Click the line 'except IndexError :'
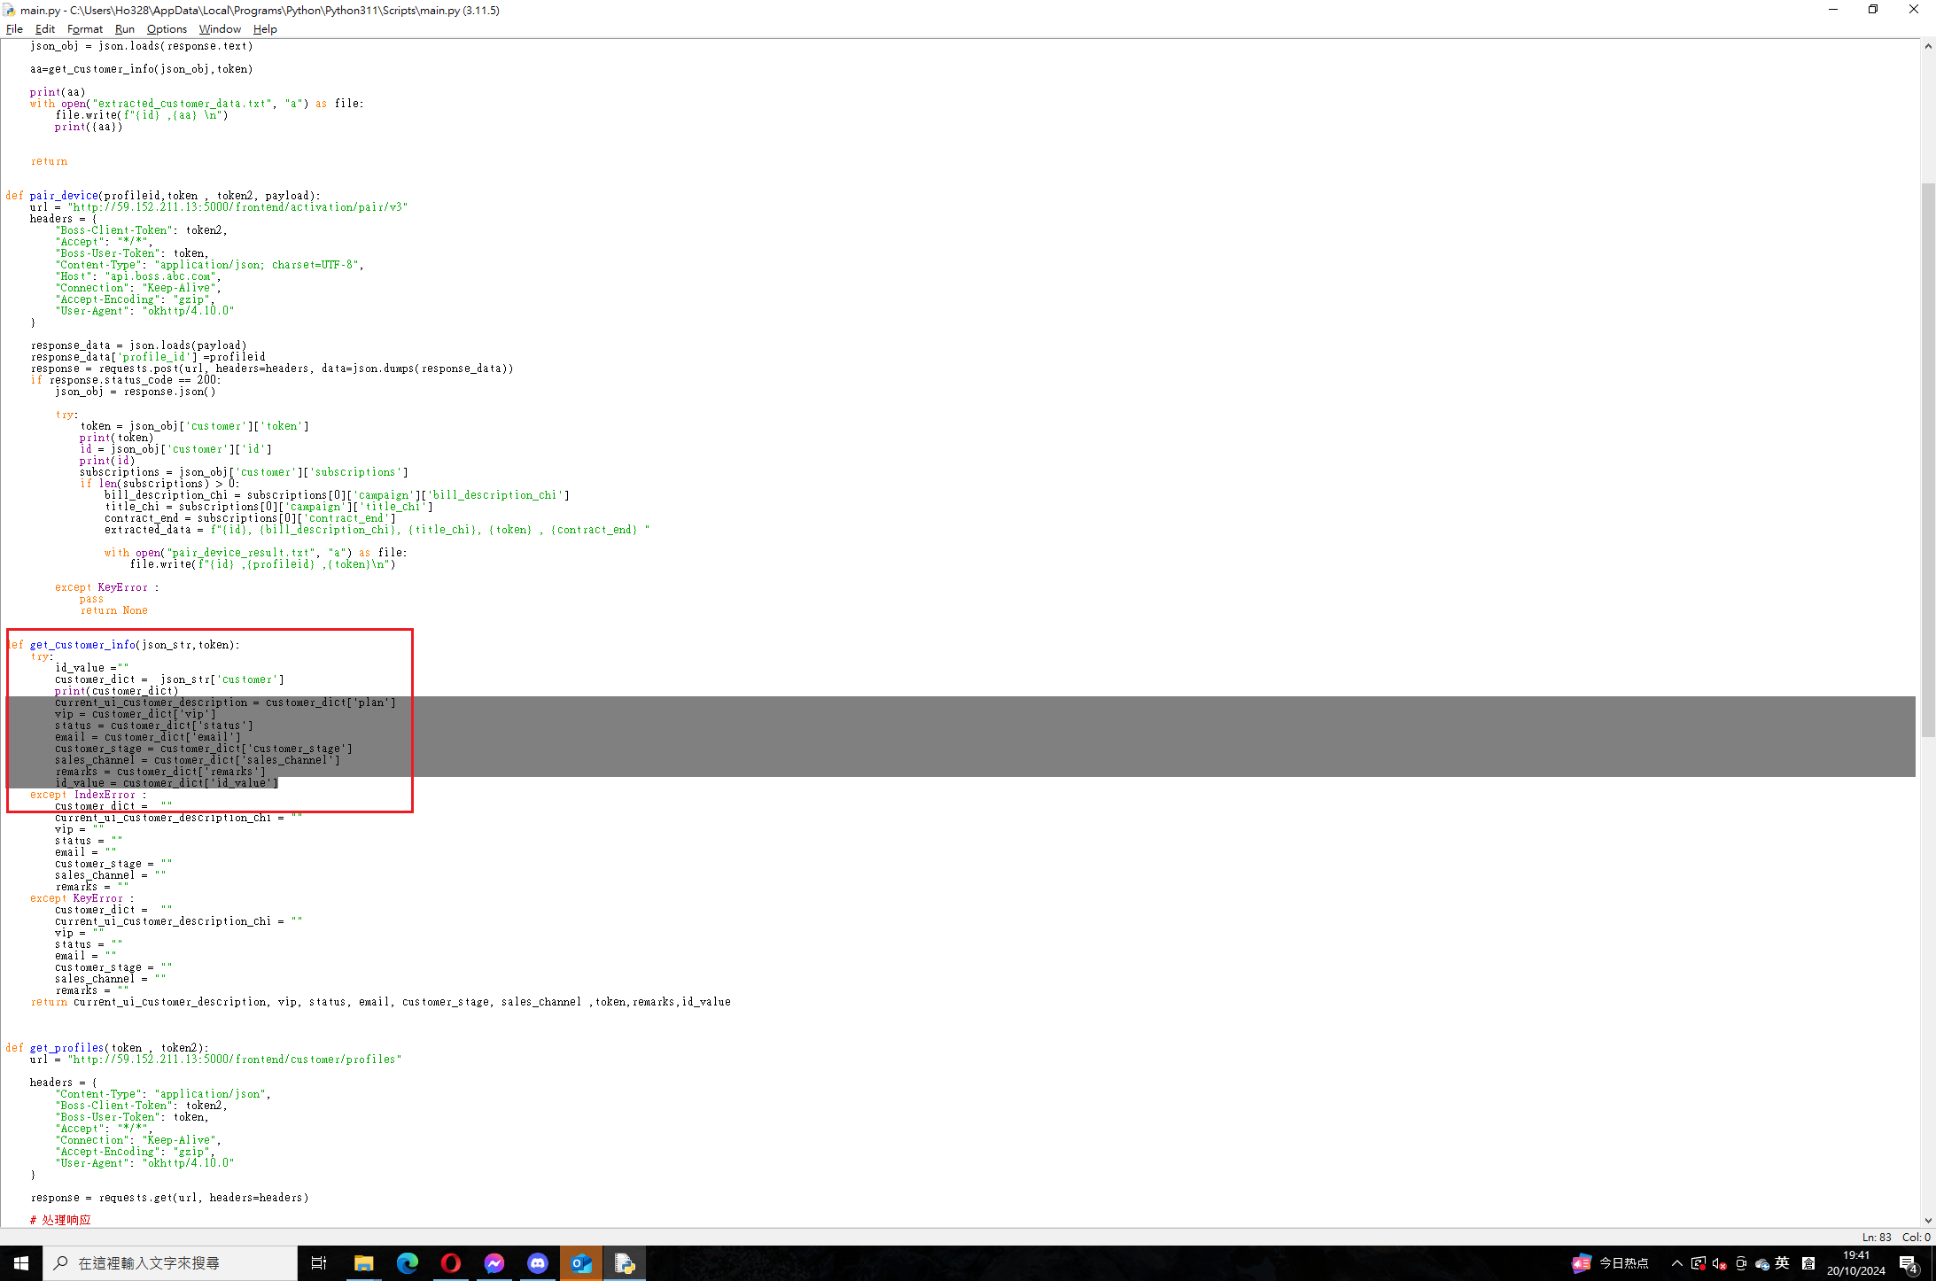This screenshot has height=1281, width=1936. tap(89, 795)
